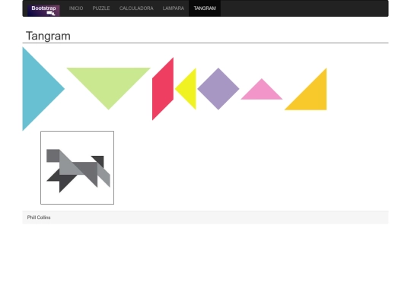
Task: Select the active TANGRAM tab
Action: [205, 8]
